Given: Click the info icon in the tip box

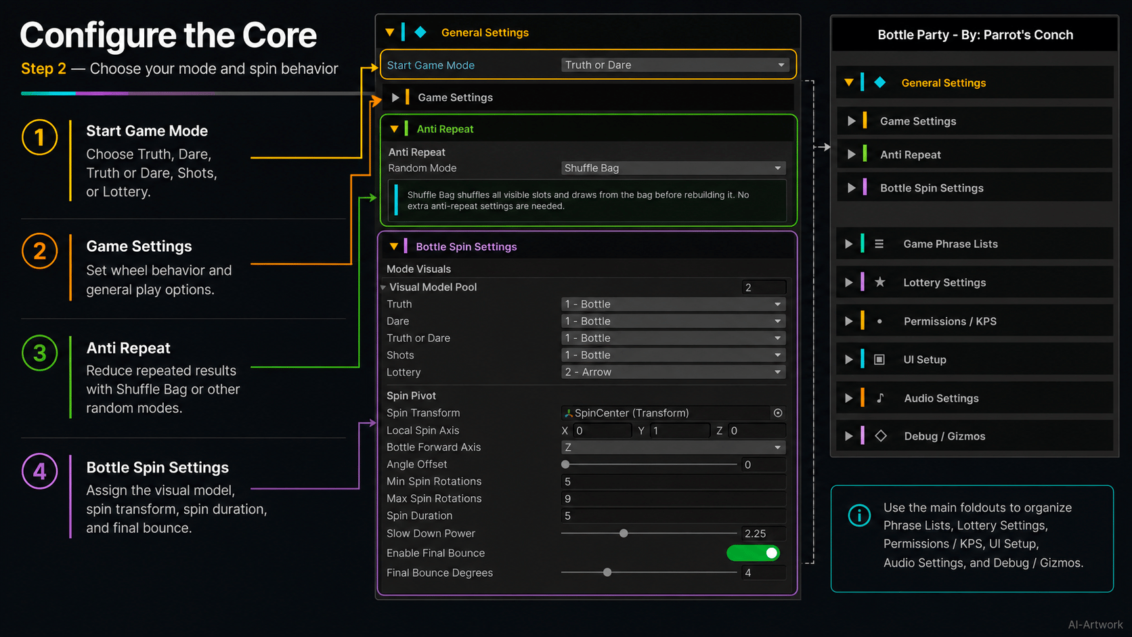Looking at the screenshot, I should click(859, 515).
